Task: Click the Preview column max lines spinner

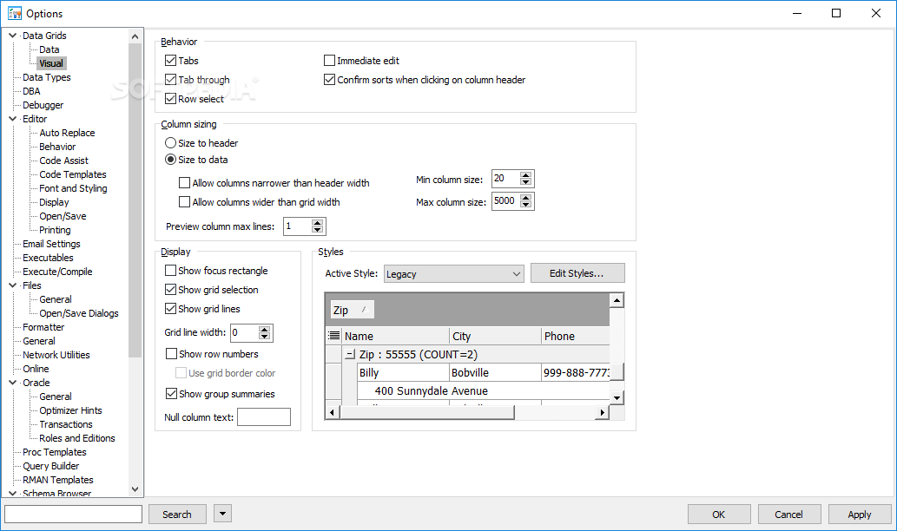Action: coord(318,226)
